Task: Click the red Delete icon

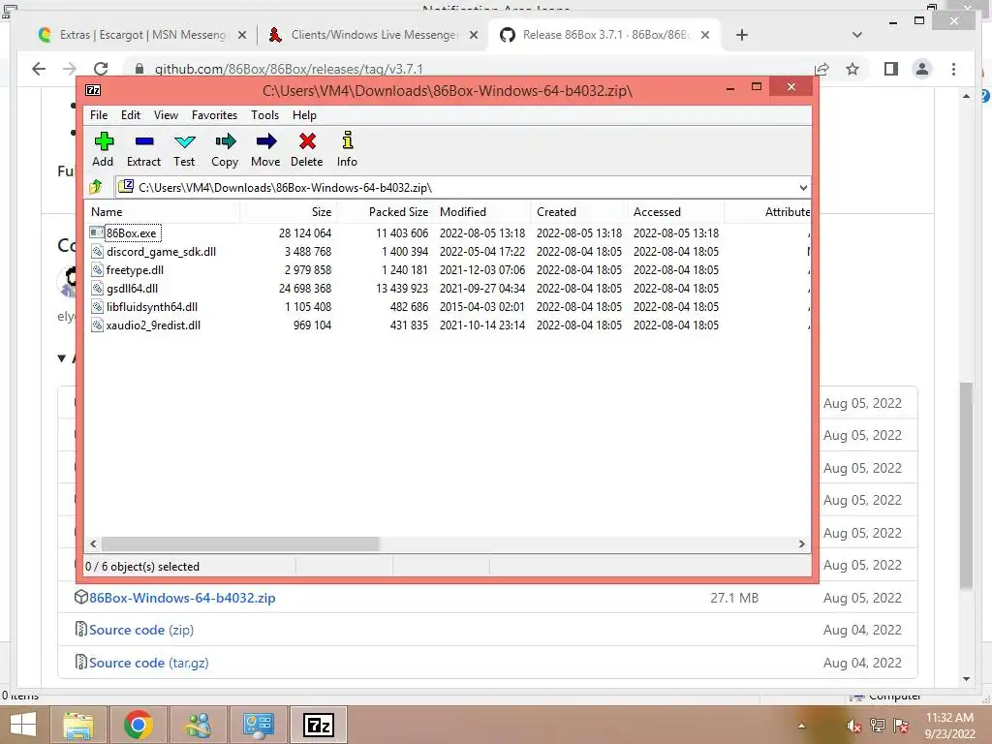Action: [x=307, y=141]
